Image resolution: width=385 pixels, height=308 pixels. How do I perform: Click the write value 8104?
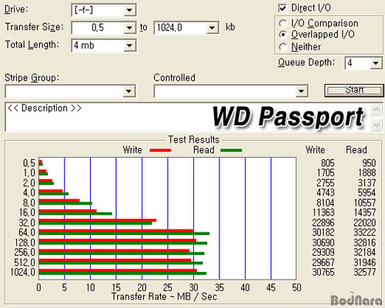coord(326,203)
